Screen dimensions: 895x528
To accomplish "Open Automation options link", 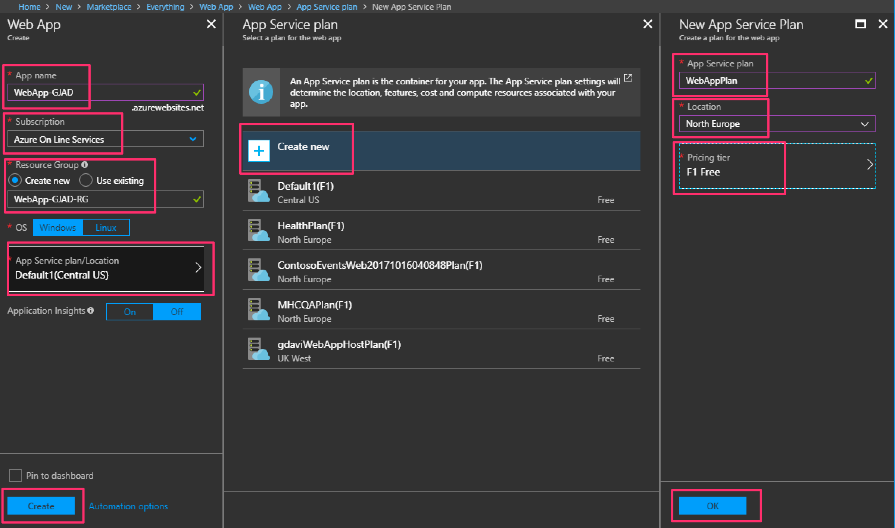I will tap(128, 506).
